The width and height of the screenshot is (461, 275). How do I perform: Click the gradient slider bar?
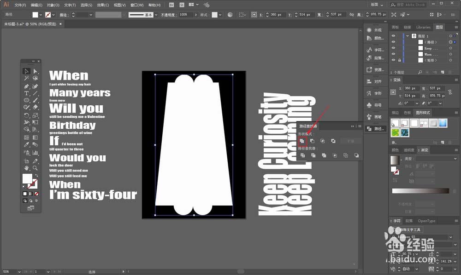(420, 191)
